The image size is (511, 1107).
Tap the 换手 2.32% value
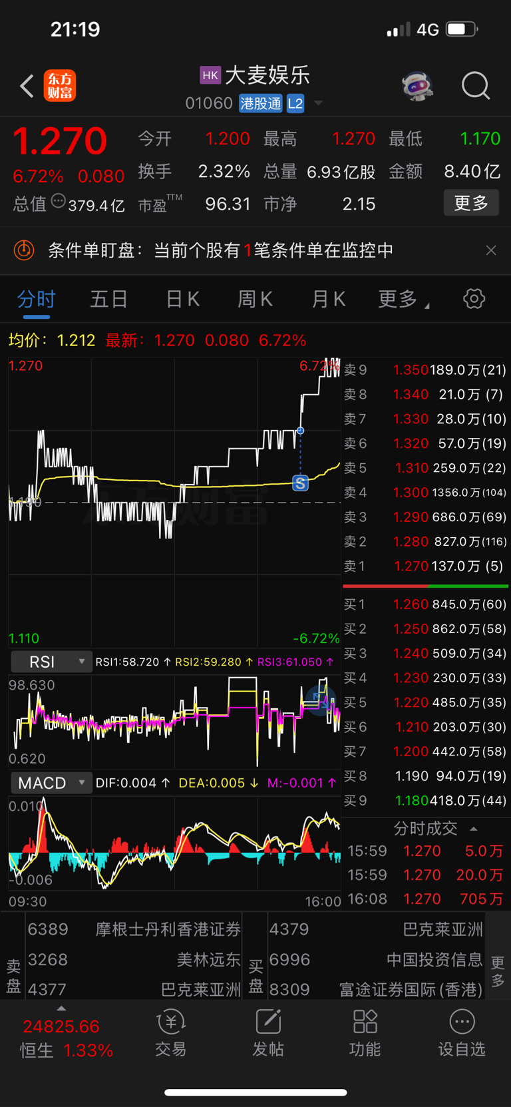224,172
